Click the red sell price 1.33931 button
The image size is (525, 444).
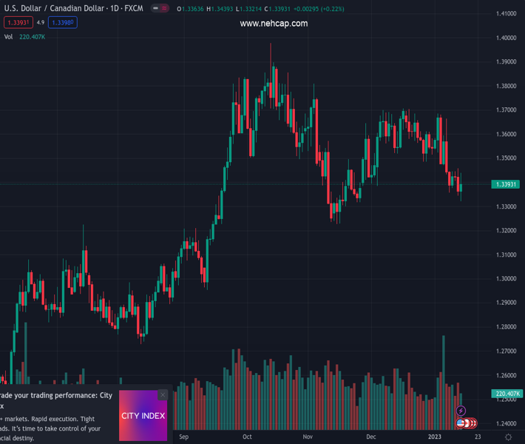(x=18, y=23)
